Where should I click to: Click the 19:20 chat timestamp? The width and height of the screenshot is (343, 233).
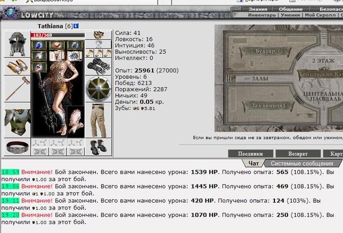(x=10, y=215)
